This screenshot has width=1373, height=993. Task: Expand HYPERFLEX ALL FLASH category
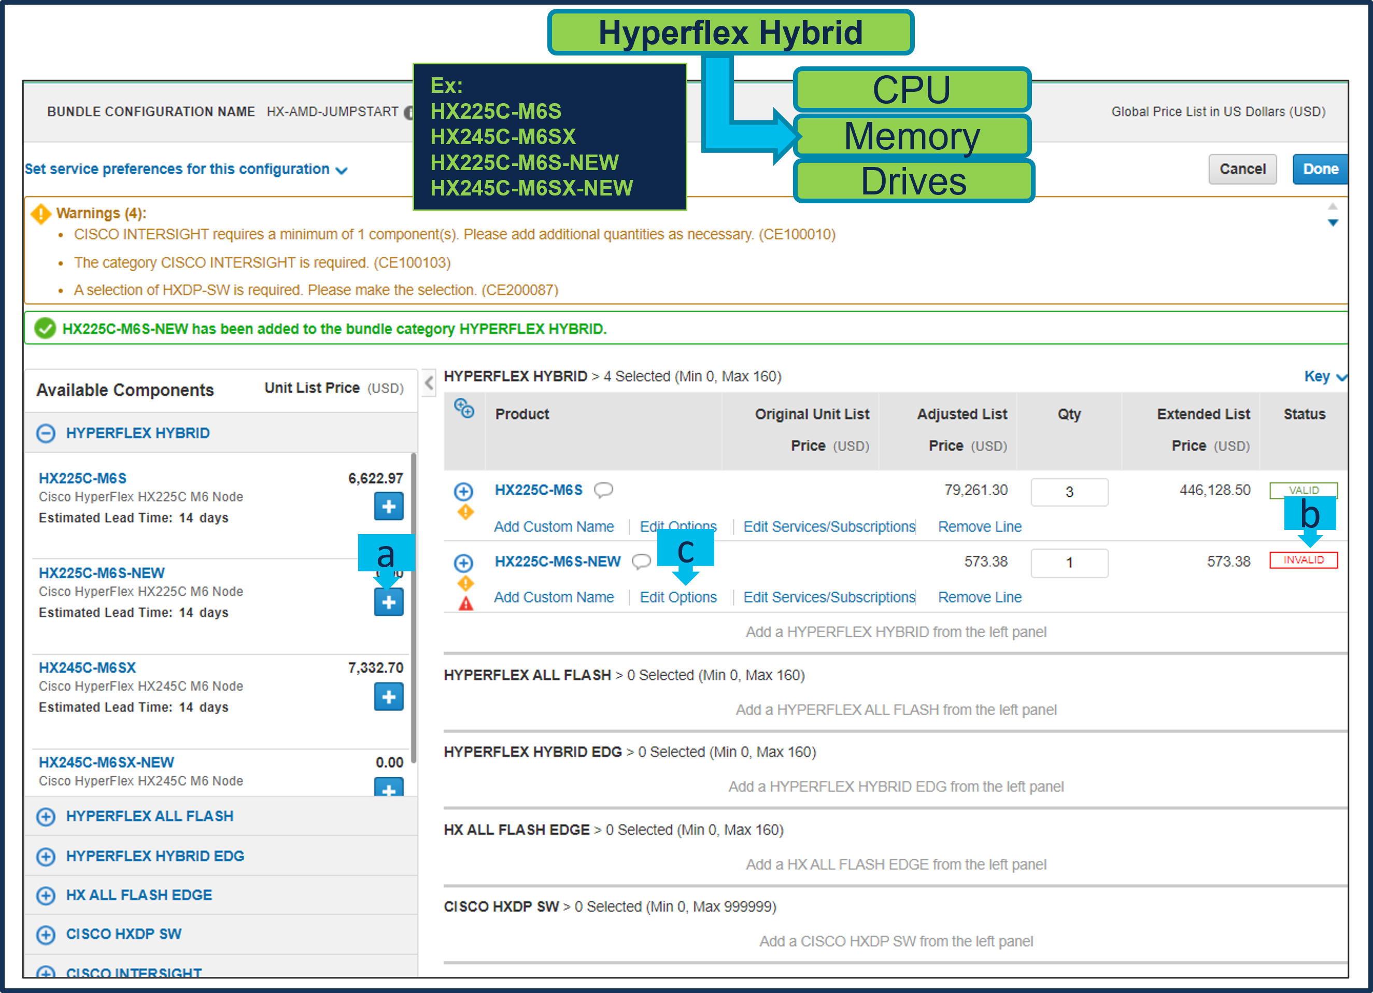(x=46, y=816)
